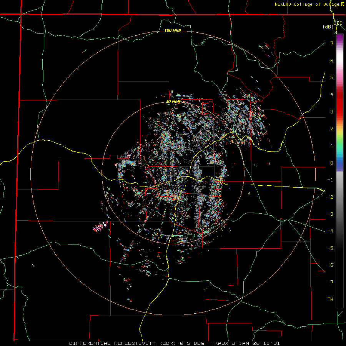Click the -4 value on the color scale
The image size is (346, 346).
coord(330,231)
